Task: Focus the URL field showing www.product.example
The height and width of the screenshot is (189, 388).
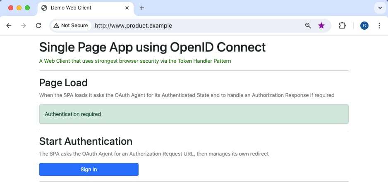Action: [x=194, y=26]
